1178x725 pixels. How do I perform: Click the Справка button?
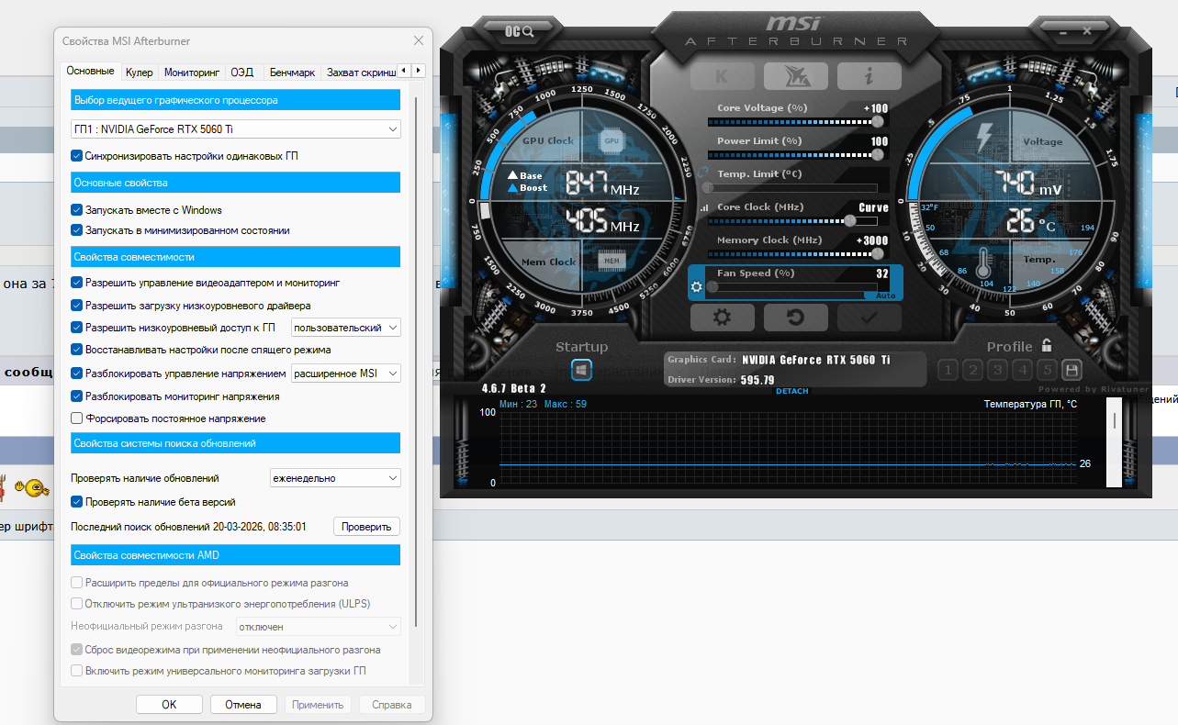[x=393, y=705]
